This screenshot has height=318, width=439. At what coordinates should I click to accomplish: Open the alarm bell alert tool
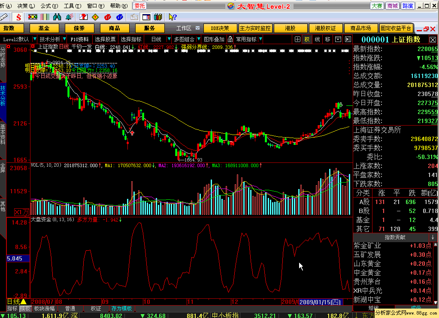tap(69, 17)
